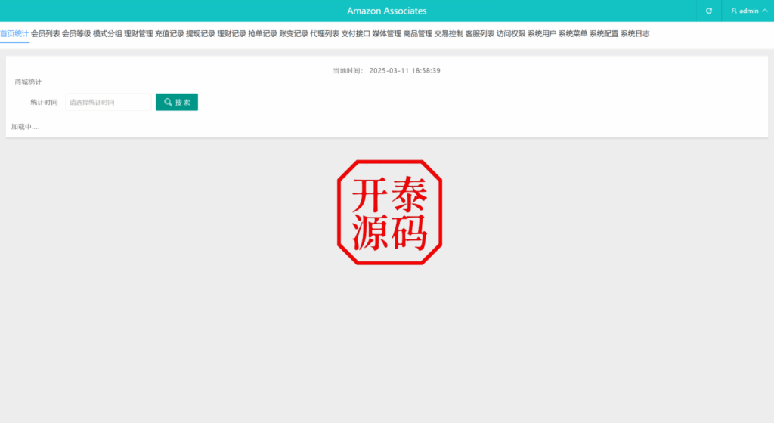Click the 商城统计 section label
Screen dimensions: 774x423
28,82
